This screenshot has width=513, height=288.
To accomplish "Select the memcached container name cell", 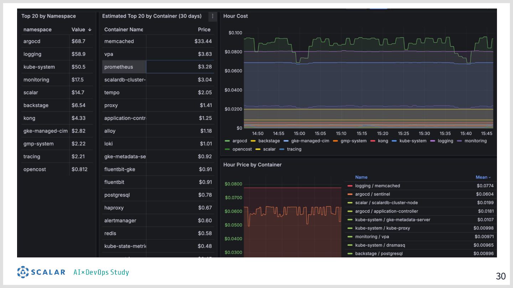I will [119, 41].
